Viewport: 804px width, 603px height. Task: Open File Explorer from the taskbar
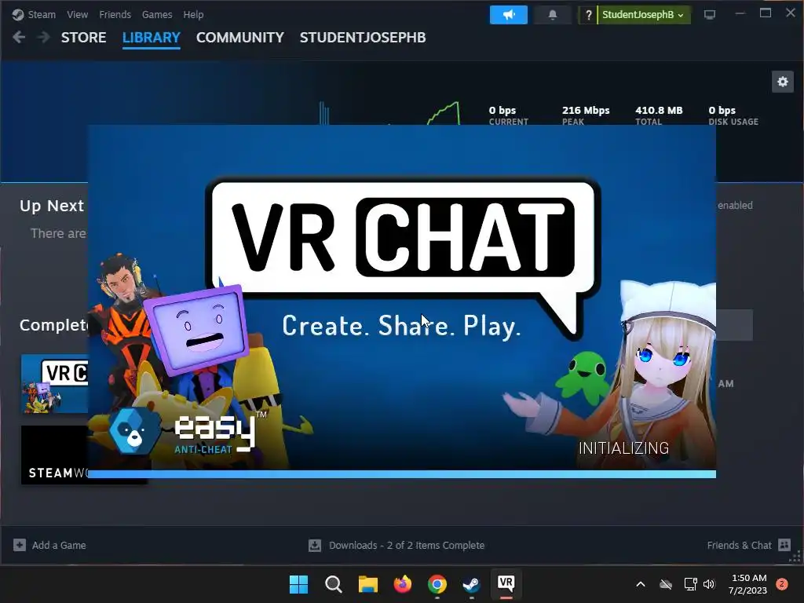(368, 584)
